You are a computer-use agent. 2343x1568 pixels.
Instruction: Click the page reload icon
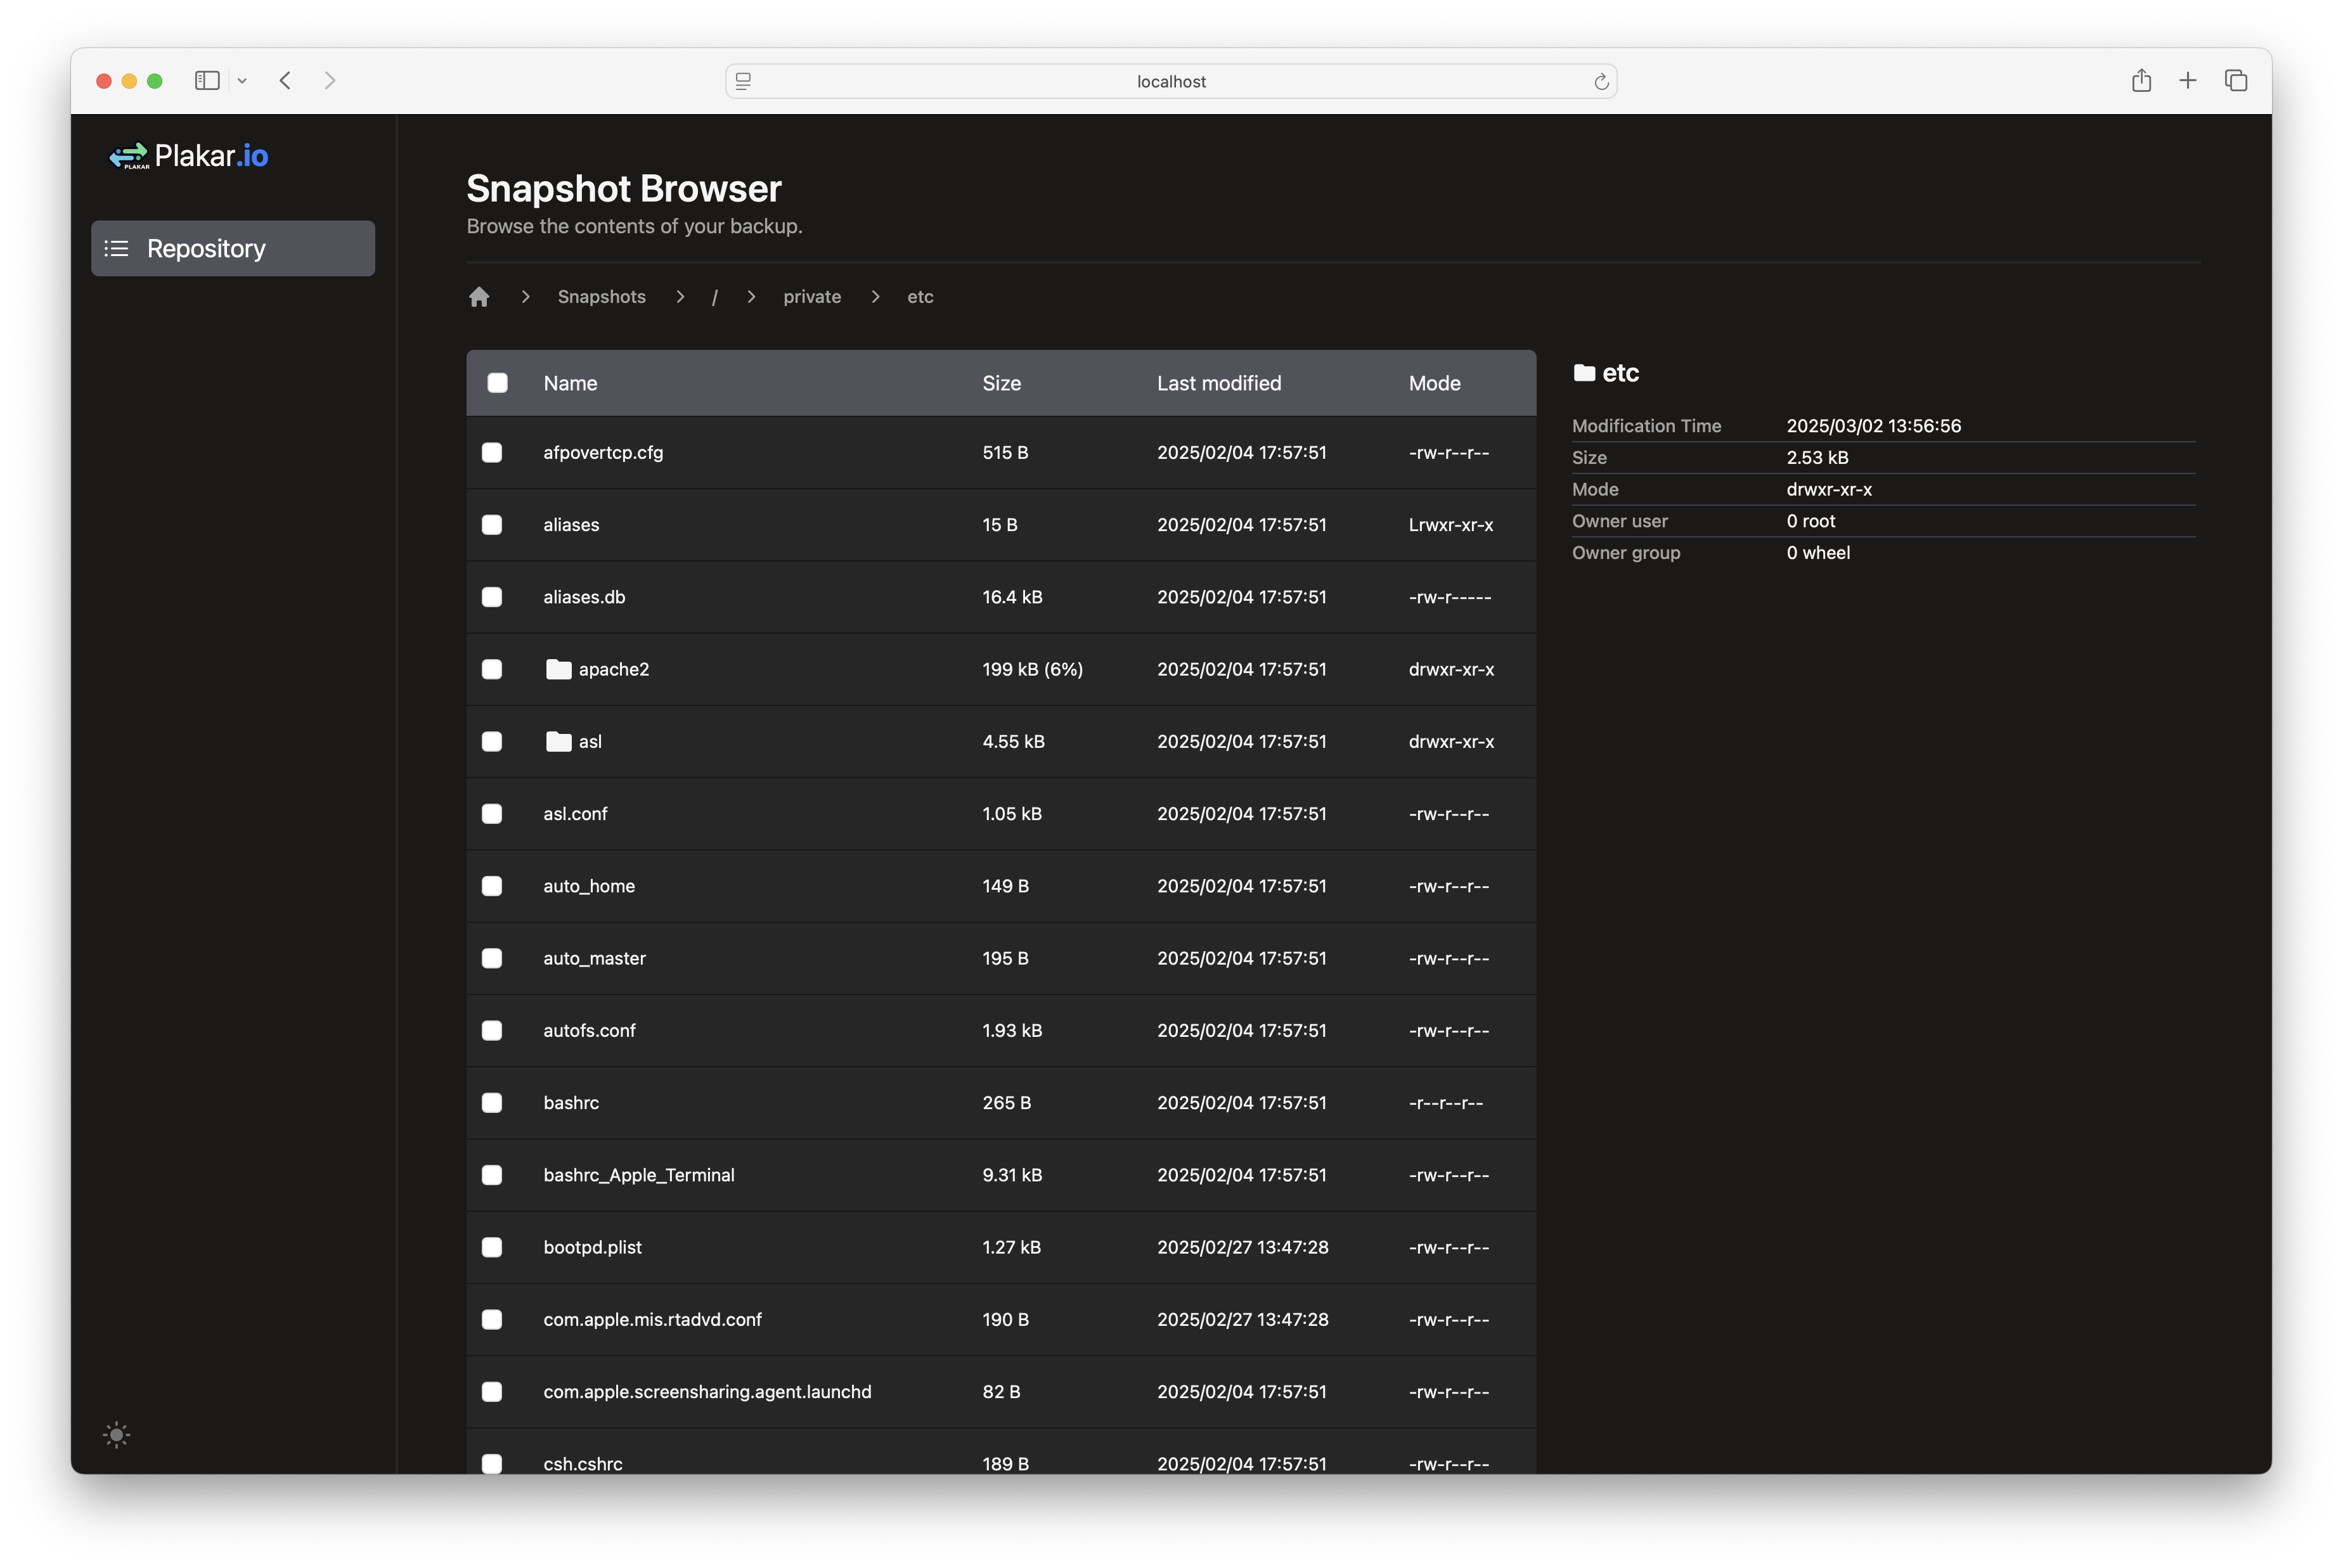[1601, 81]
